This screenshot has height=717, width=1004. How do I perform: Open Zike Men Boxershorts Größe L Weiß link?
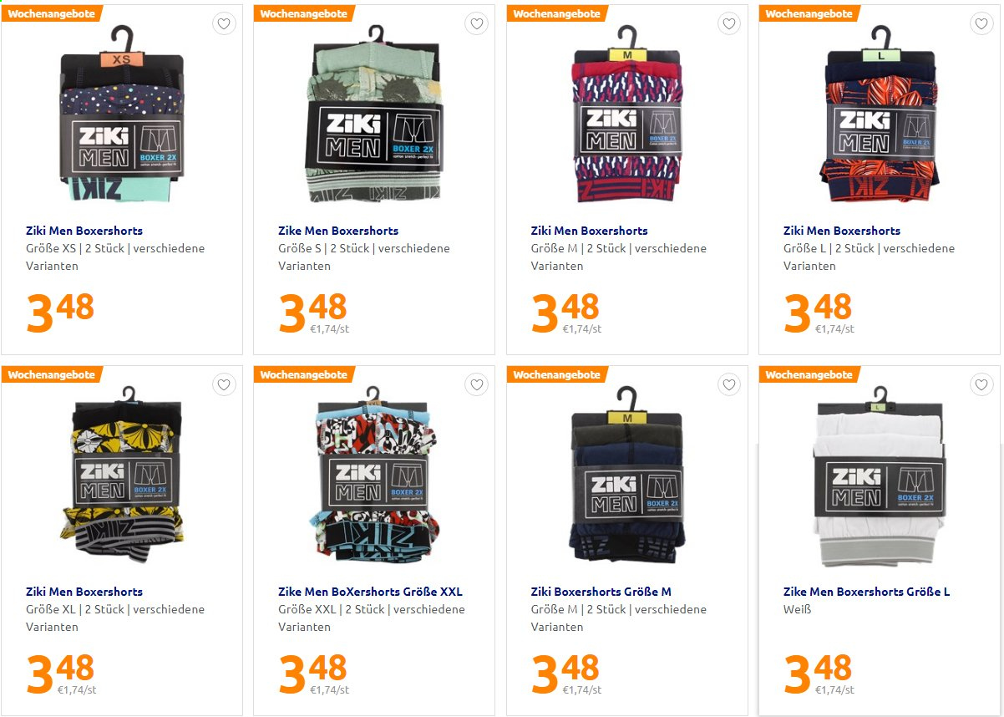click(866, 592)
